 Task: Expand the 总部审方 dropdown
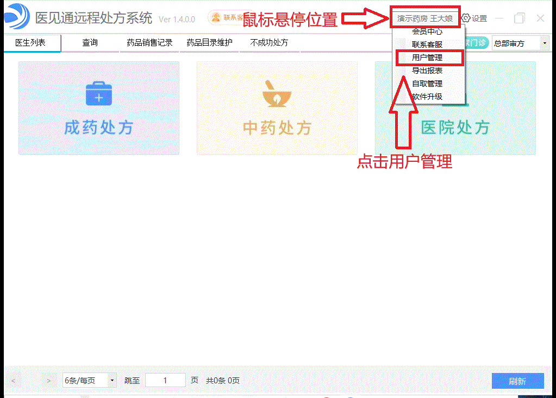pos(544,43)
